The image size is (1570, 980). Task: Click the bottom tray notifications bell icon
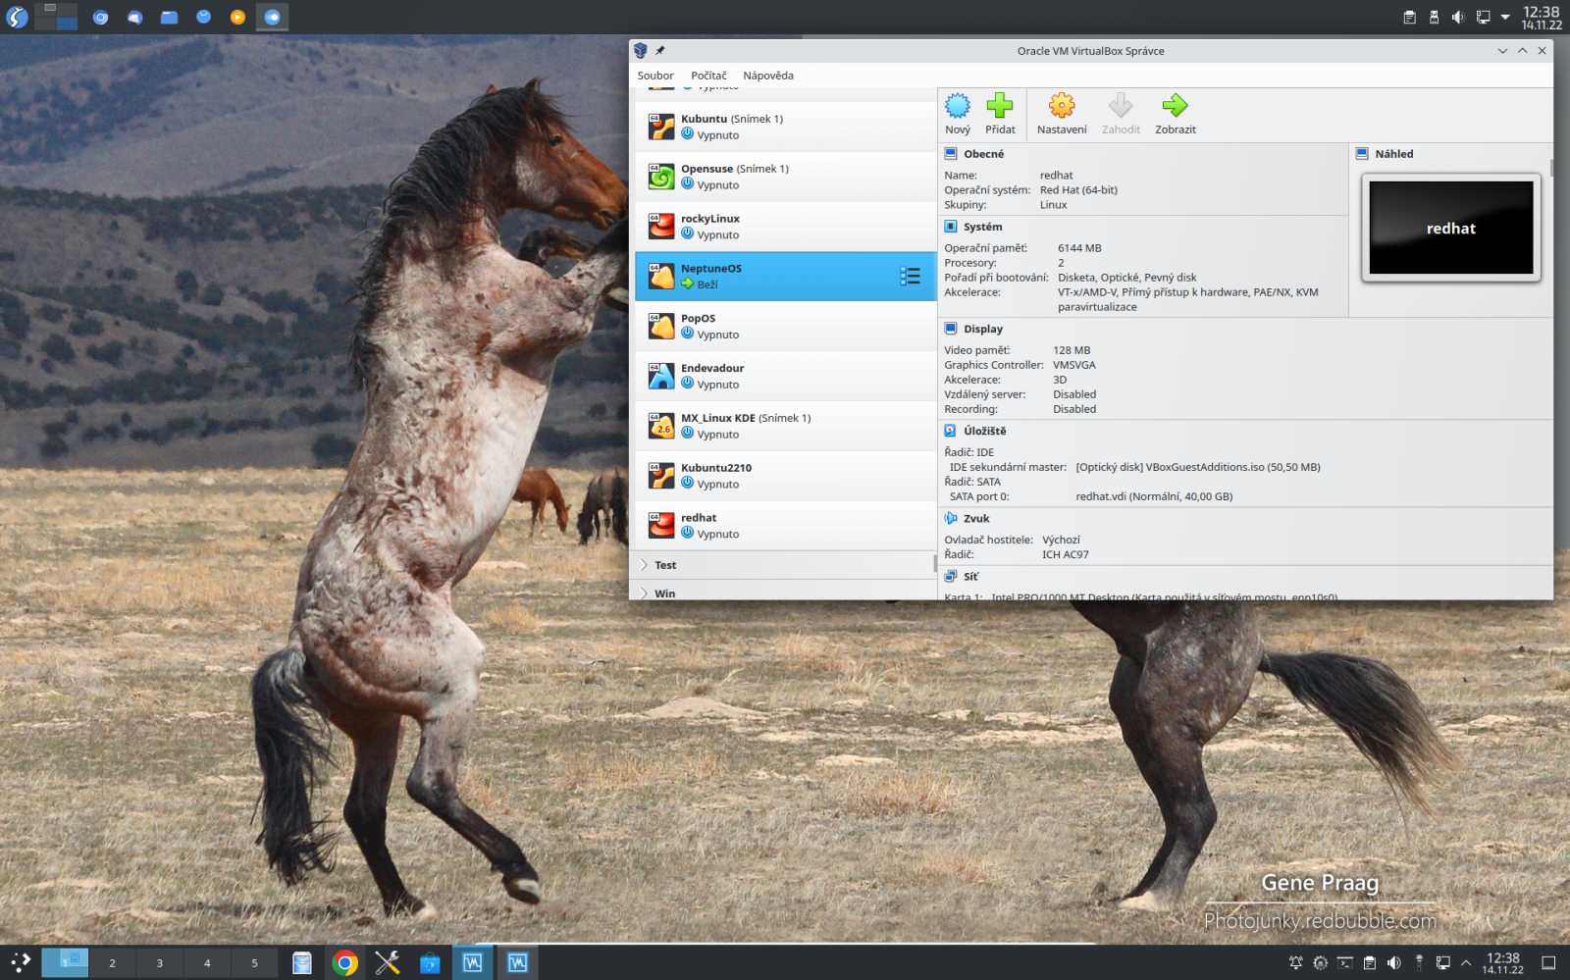1295,962
